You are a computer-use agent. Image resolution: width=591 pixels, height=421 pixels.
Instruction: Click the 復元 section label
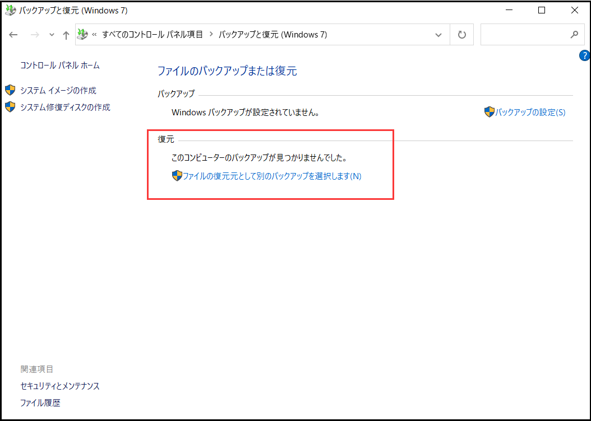(166, 139)
